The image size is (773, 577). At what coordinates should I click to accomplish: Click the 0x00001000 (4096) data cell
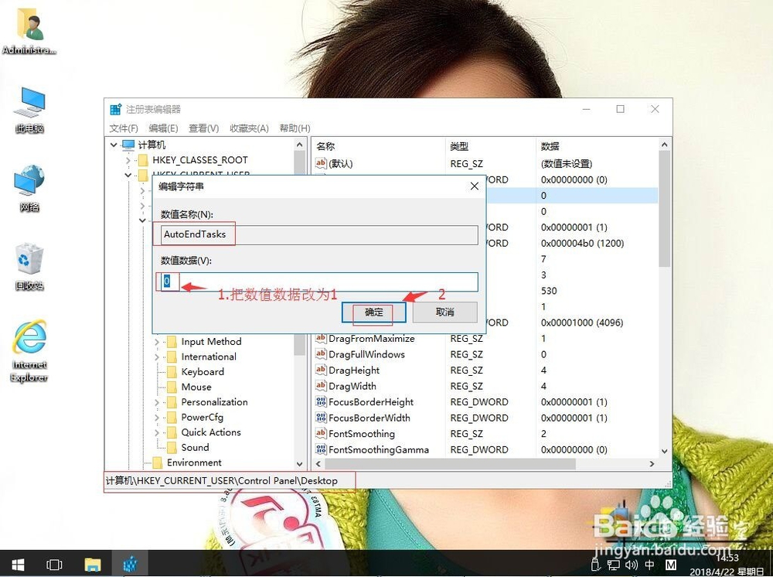(582, 323)
